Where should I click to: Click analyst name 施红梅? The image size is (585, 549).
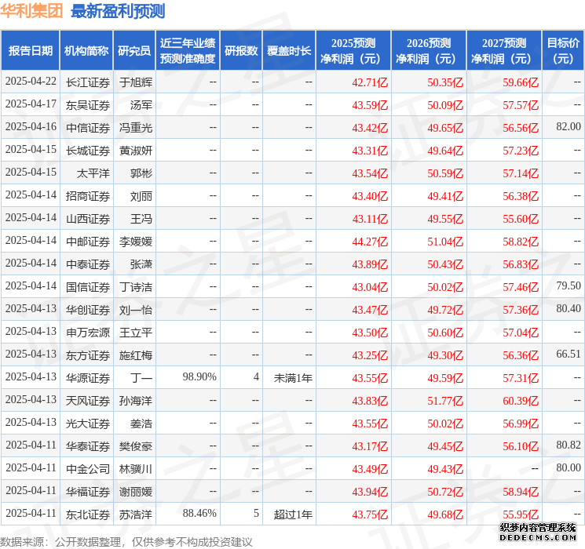point(136,355)
